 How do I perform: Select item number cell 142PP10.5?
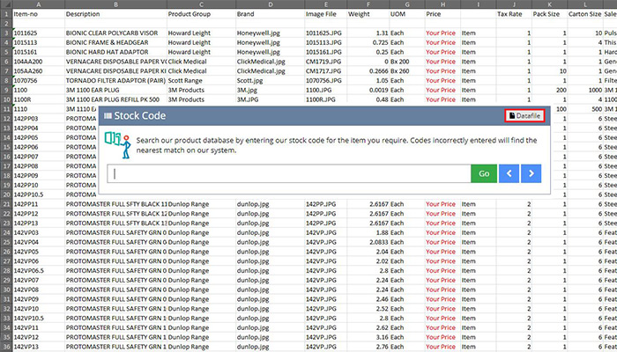(39, 194)
